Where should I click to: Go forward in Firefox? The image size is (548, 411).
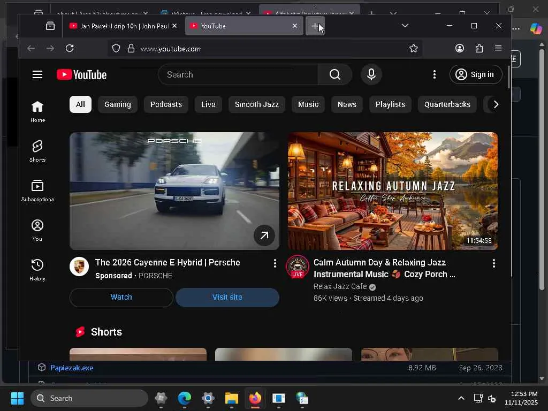pos(50,48)
